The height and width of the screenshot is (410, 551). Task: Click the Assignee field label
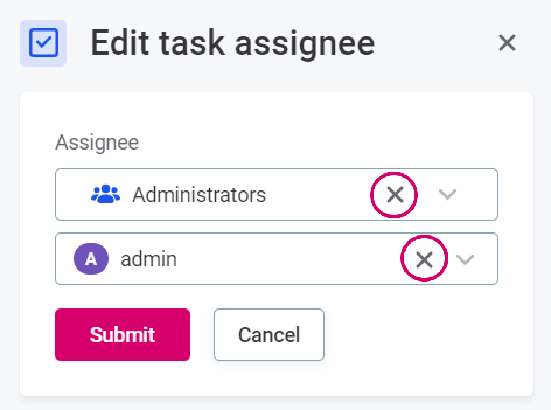tap(97, 143)
